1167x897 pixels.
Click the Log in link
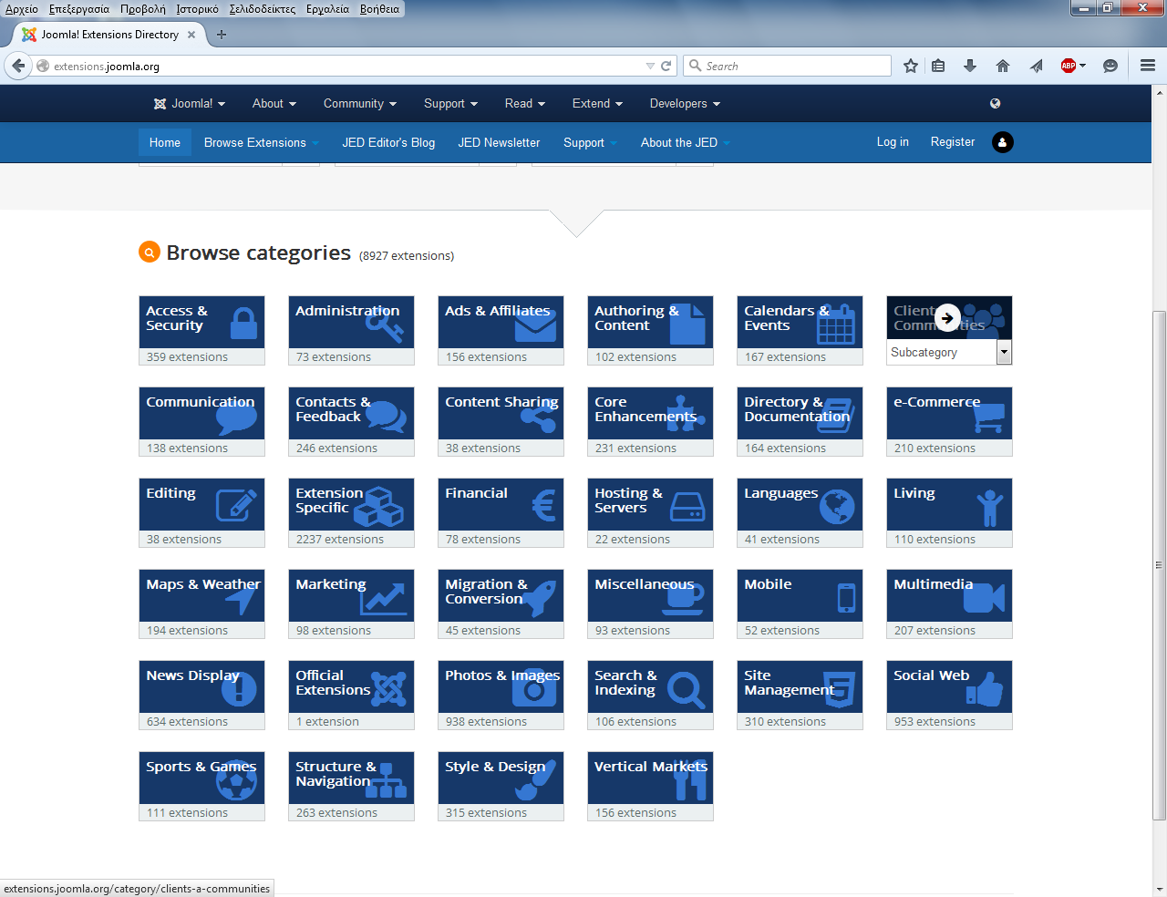pos(893,141)
